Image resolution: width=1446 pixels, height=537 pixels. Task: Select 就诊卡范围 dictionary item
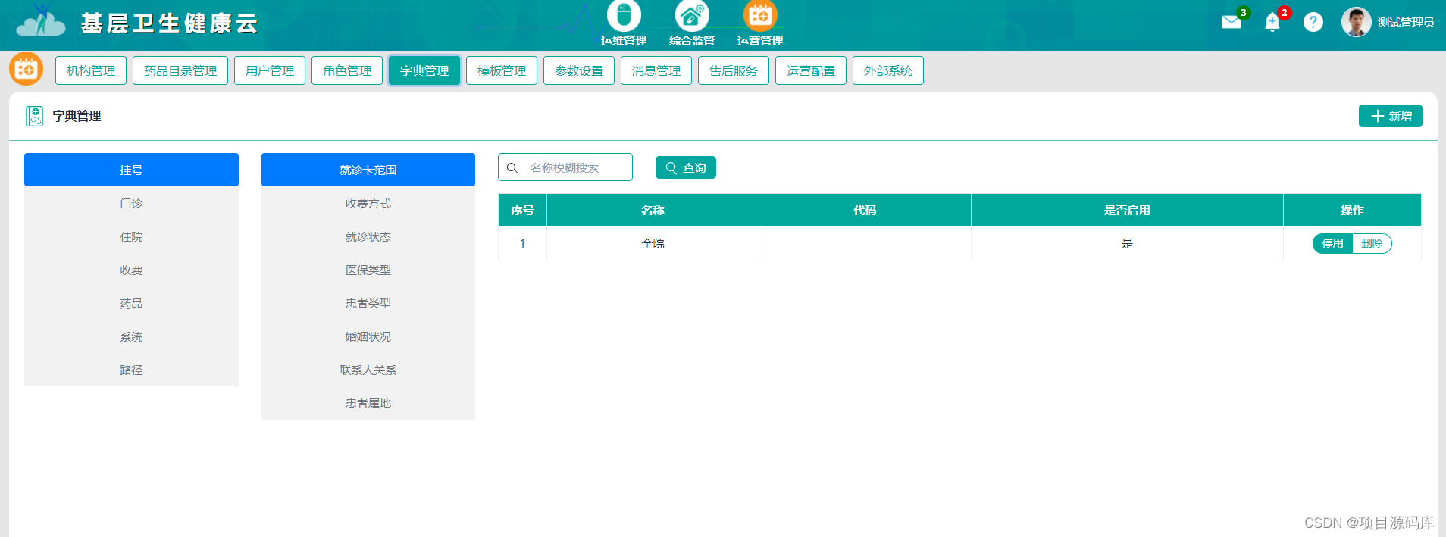tap(368, 170)
